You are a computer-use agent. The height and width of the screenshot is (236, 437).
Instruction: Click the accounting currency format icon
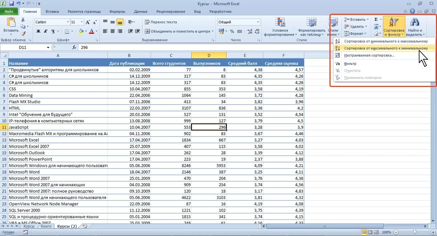(221, 31)
